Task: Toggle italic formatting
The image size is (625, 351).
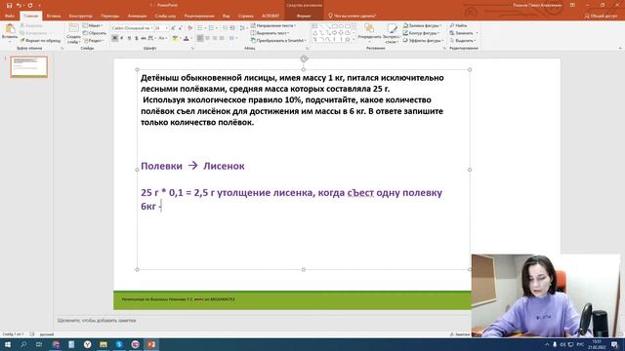Action: click(x=122, y=38)
